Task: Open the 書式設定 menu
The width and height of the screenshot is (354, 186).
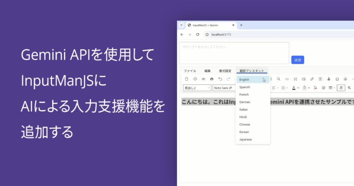Action: click(225, 71)
